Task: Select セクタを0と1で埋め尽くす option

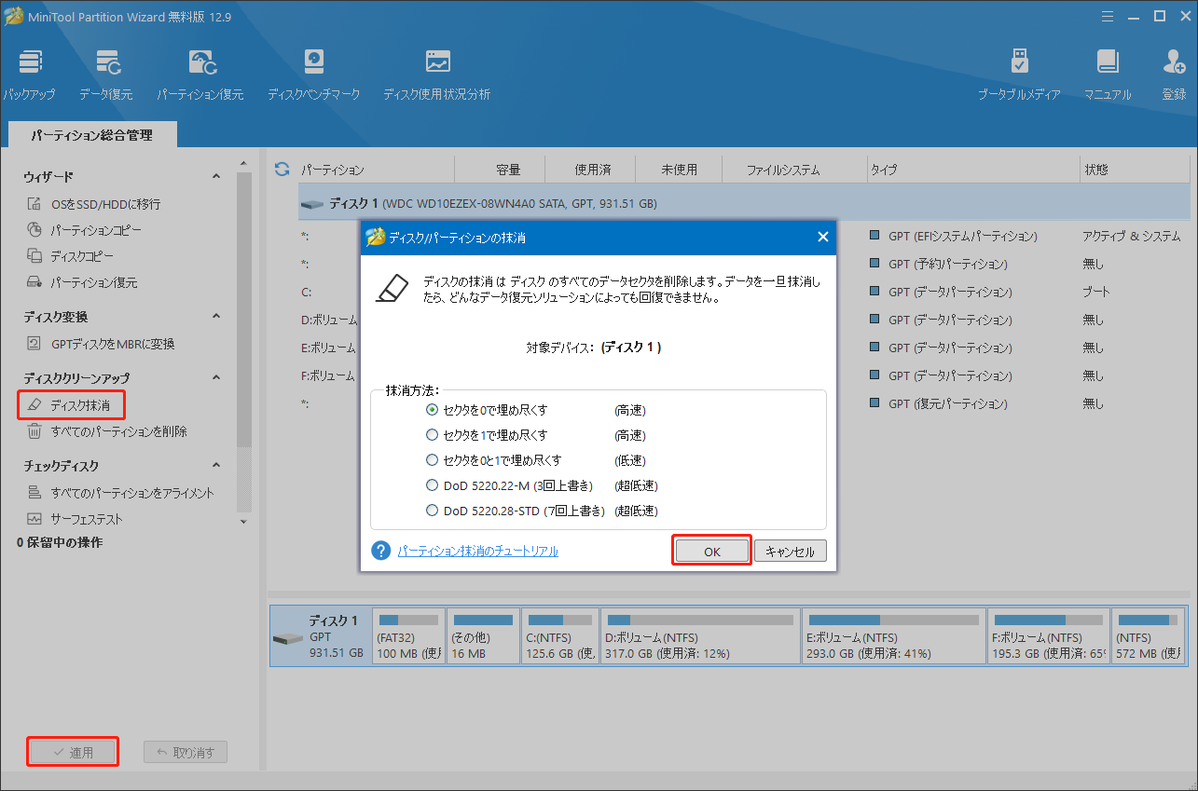Action: tap(493, 460)
